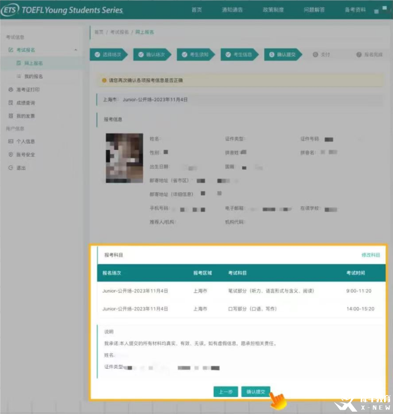Open 我的发票 in the sidebar
This screenshot has width=393, height=414.
[25, 116]
